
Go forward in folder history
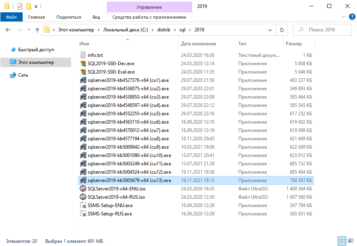(x=20, y=30)
